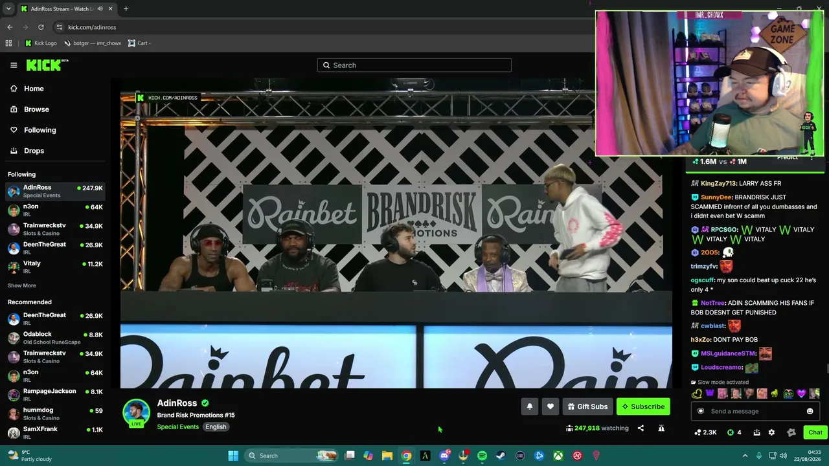The width and height of the screenshot is (829, 466).
Task: Open File Explorer from the taskbar
Action: pyautogui.click(x=387, y=456)
